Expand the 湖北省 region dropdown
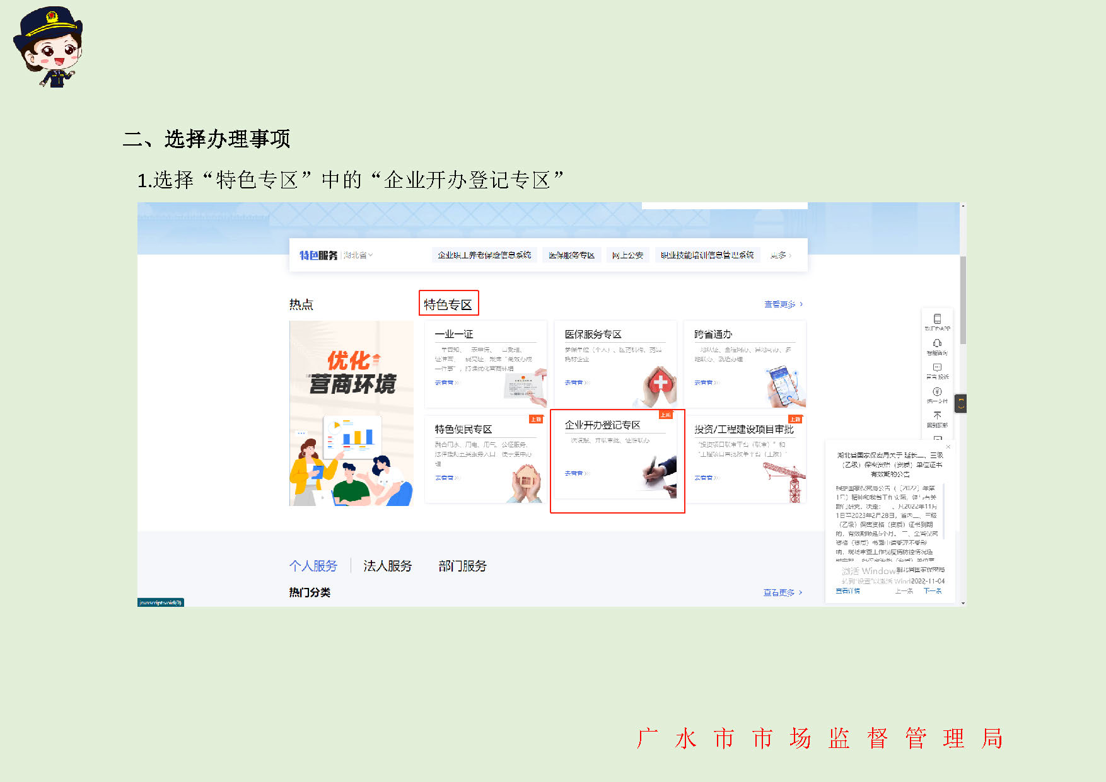Screen dimensions: 1106x782 click(x=358, y=255)
